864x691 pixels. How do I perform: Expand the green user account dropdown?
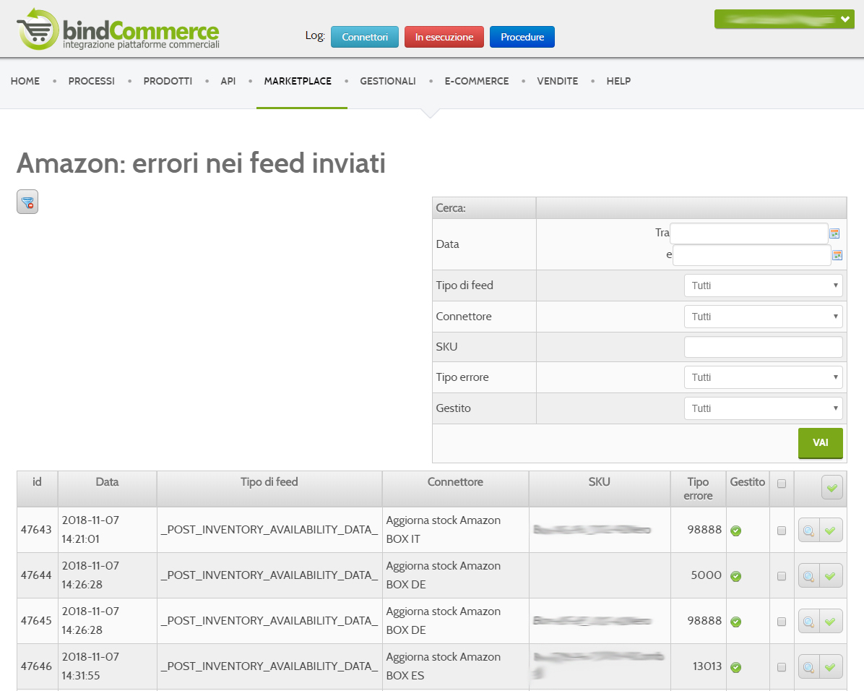coord(784,20)
